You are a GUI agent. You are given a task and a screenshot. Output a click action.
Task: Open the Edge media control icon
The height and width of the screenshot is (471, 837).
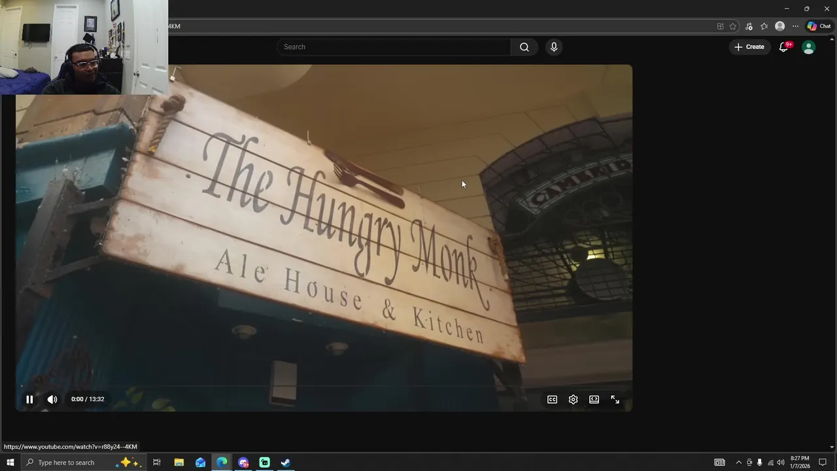(749, 26)
